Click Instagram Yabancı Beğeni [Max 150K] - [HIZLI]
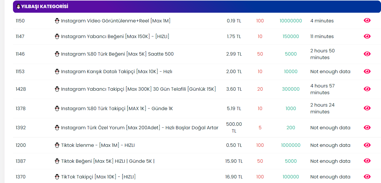 click(115, 36)
